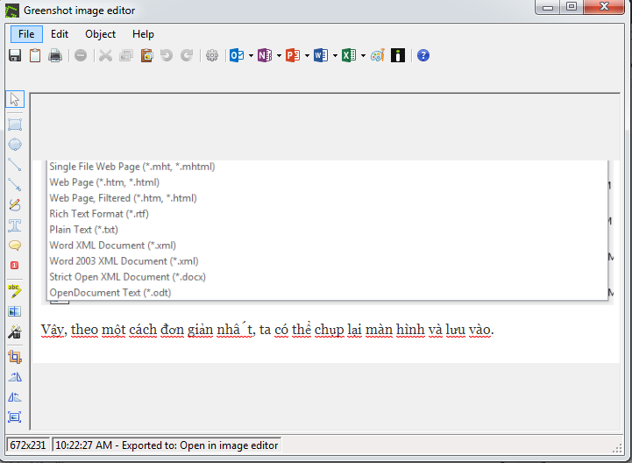Select the Speech Bubble tool

point(15,246)
